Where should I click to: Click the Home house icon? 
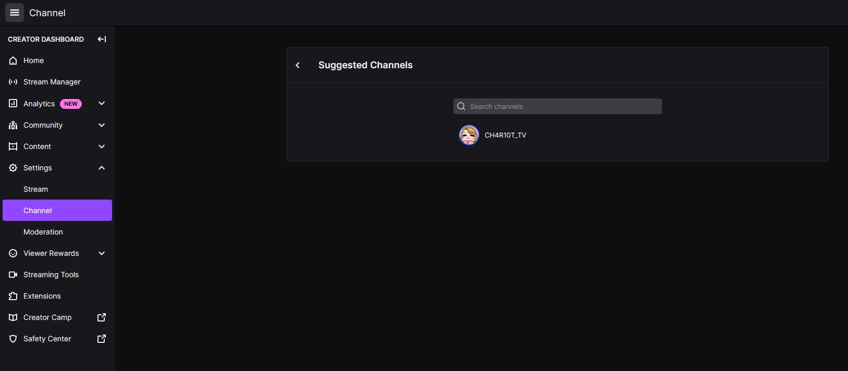(x=13, y=60)
